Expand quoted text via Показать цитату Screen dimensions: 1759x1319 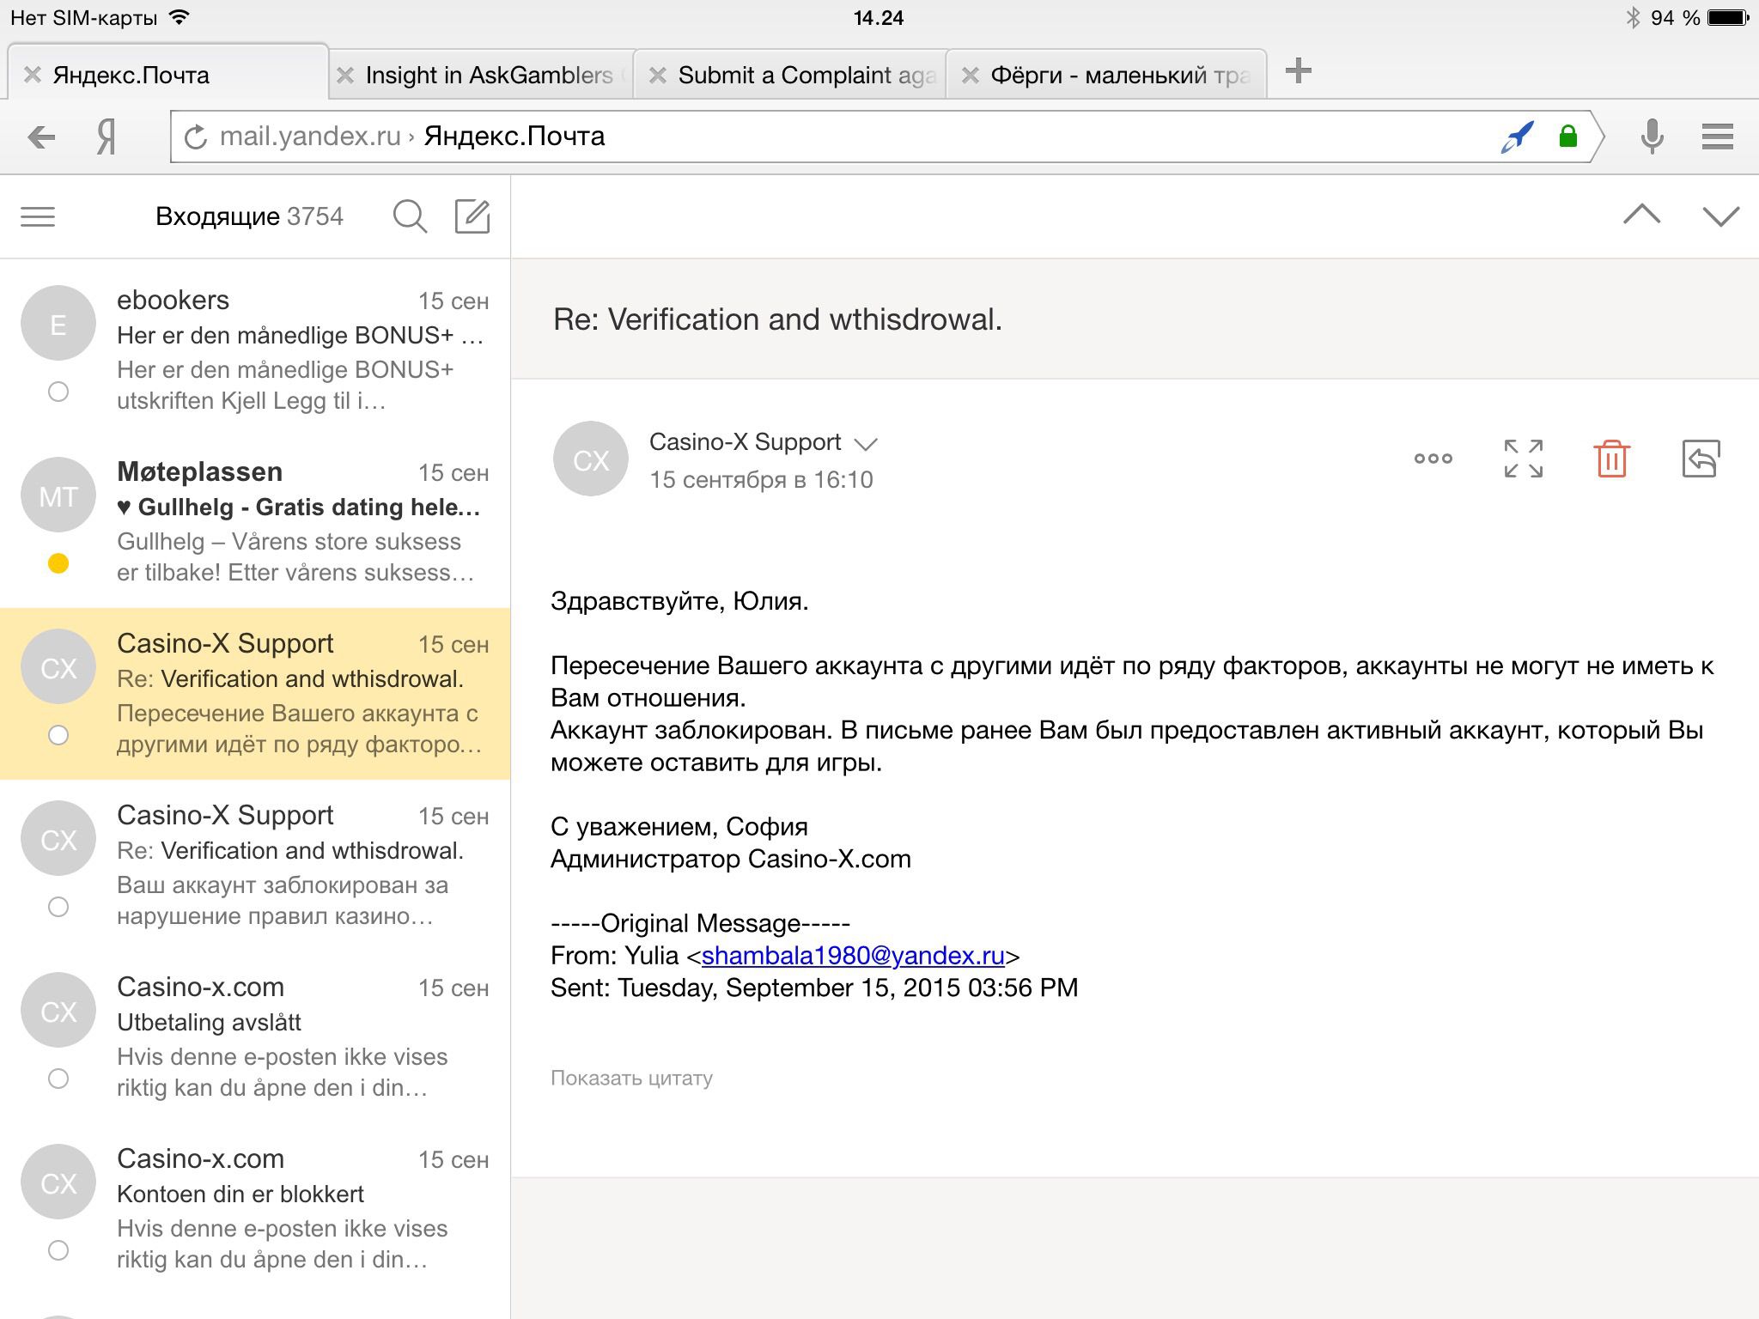[x=631, y=1079]
